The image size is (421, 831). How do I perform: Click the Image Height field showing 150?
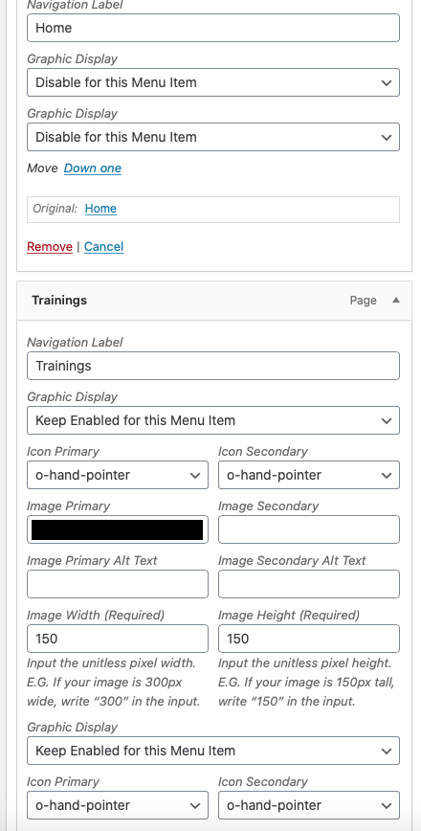[309, 639]
